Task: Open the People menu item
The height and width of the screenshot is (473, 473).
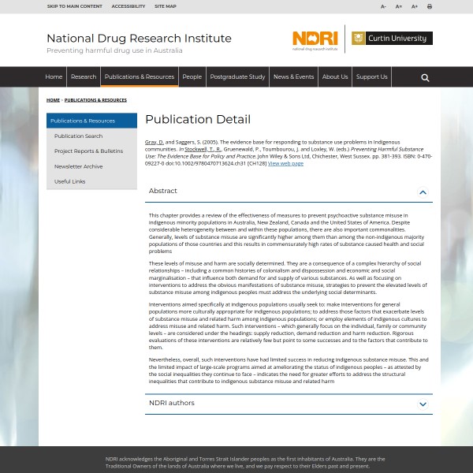Action: [192, 77]
